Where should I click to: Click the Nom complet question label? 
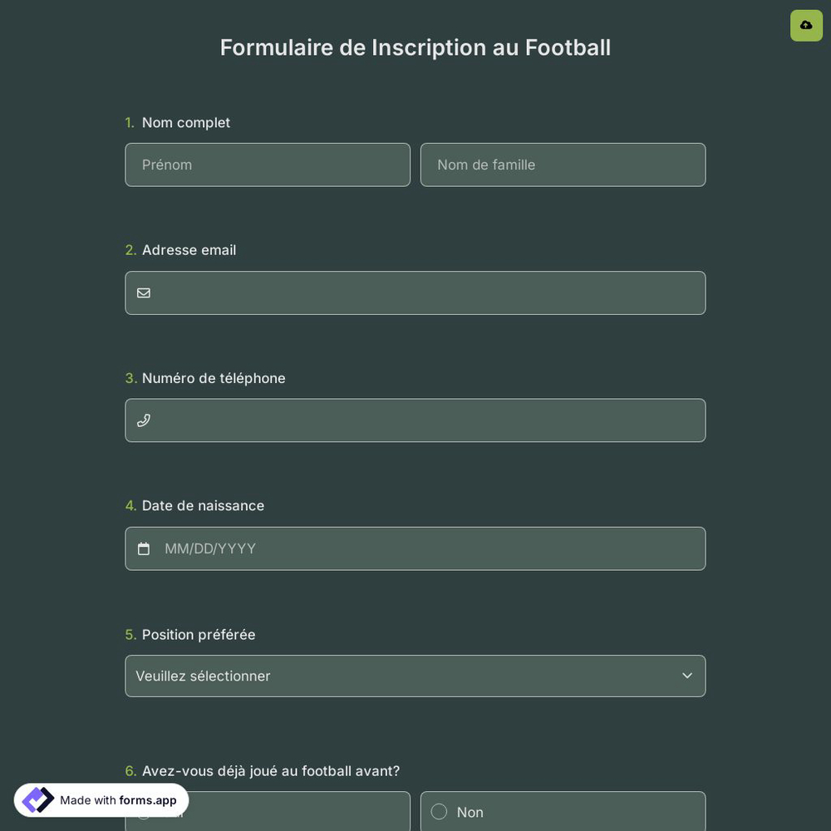pos(185,122)
